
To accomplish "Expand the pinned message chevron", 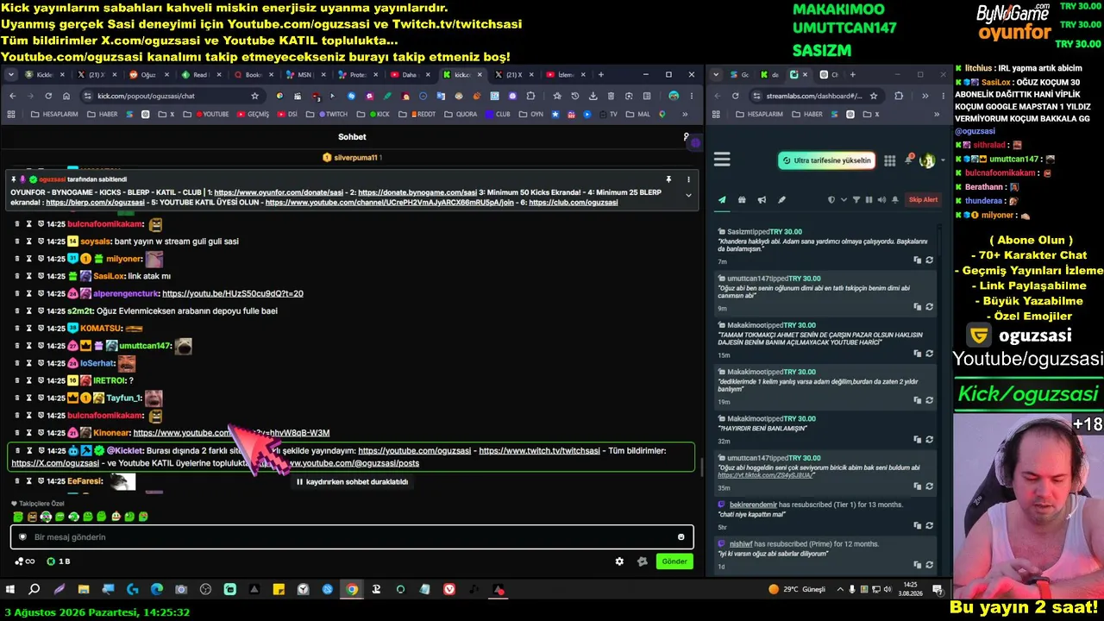I will coord(688,196).
